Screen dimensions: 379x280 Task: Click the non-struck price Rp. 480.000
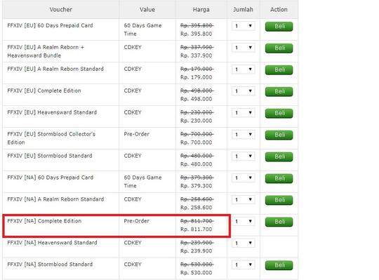point(197,164)
